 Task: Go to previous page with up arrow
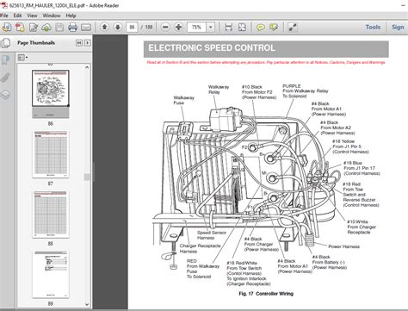coord(105,28)
